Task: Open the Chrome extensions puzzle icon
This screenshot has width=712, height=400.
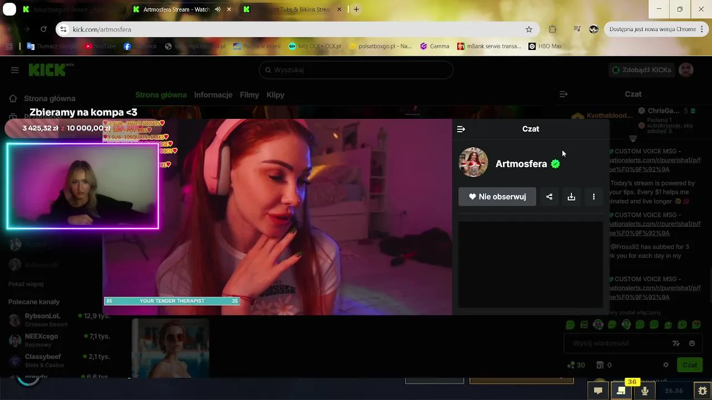Action: (552, 29)
